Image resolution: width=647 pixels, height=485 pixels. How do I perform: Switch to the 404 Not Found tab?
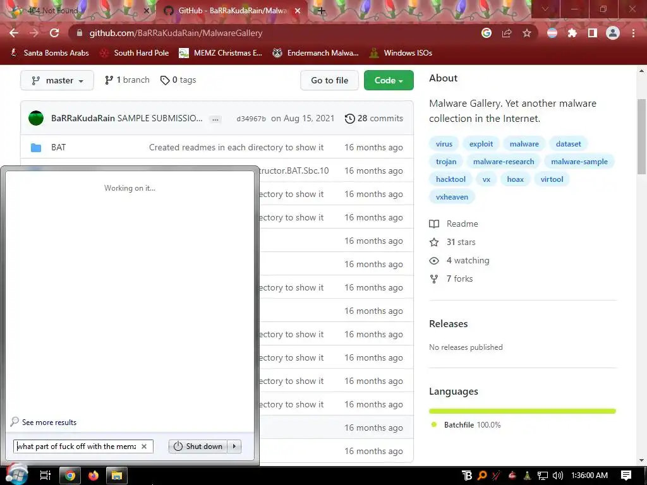click(x=78, y=11)
